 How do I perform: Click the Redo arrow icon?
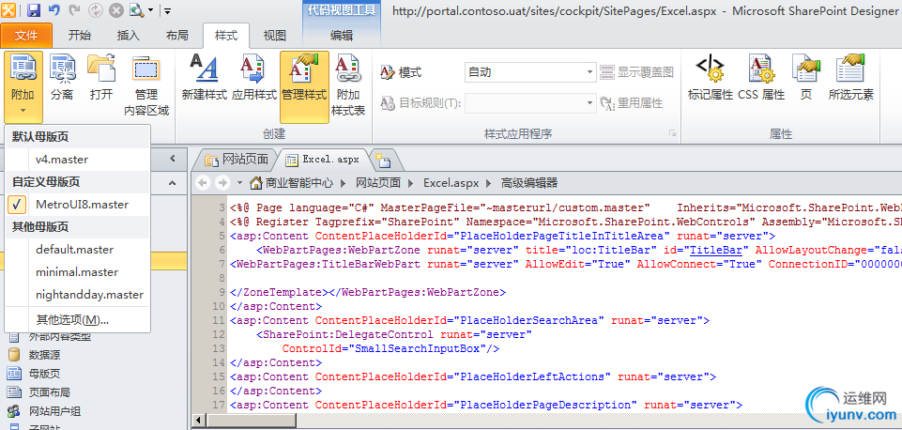coord(74,9)
